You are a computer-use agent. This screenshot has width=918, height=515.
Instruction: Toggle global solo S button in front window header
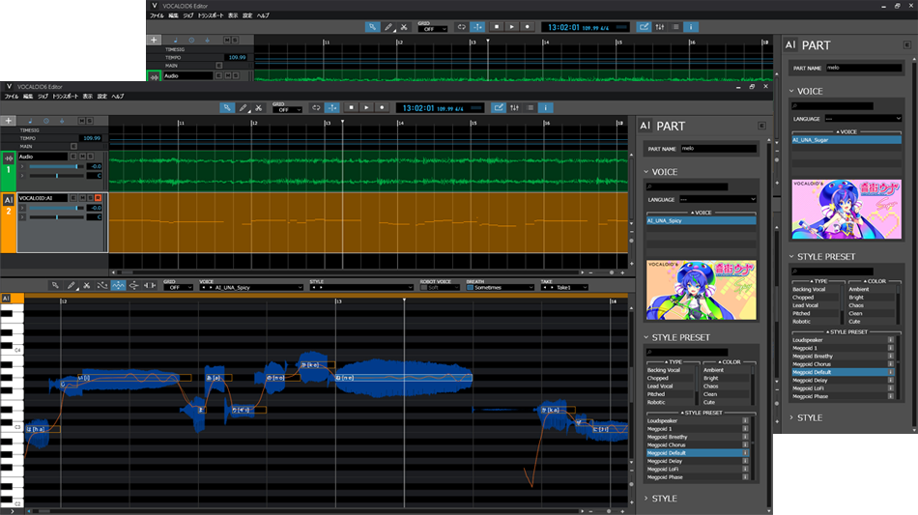click(x=90, y=121)
